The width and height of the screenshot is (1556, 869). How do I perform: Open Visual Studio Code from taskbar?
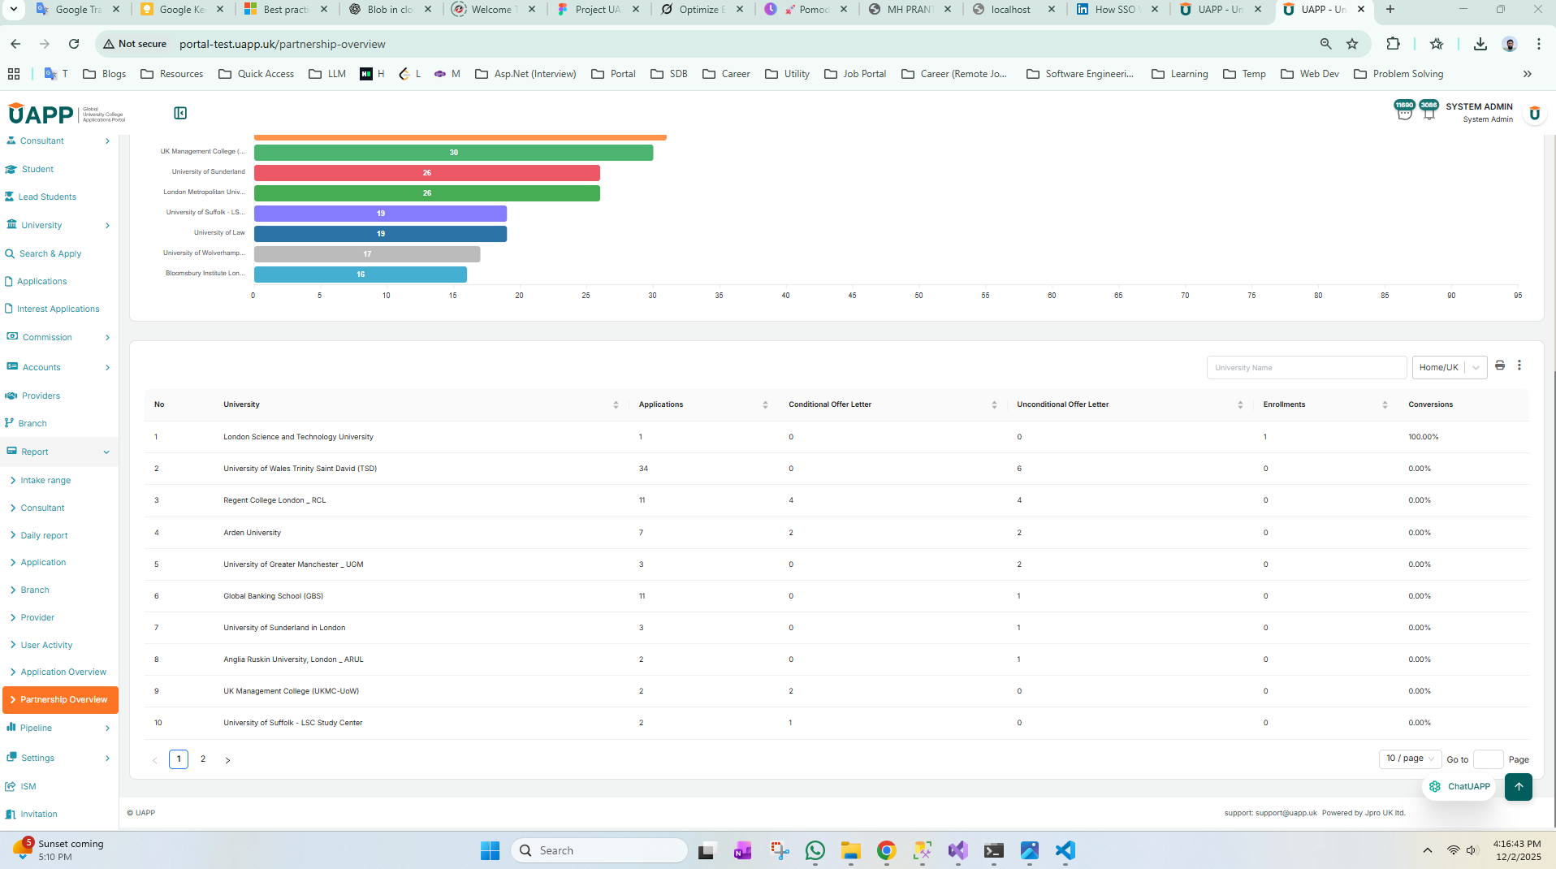point(1065,850)
